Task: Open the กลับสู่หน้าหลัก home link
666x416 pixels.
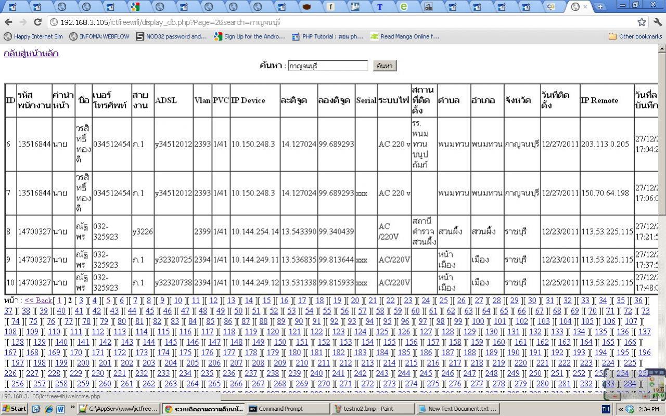Action: 30,53
